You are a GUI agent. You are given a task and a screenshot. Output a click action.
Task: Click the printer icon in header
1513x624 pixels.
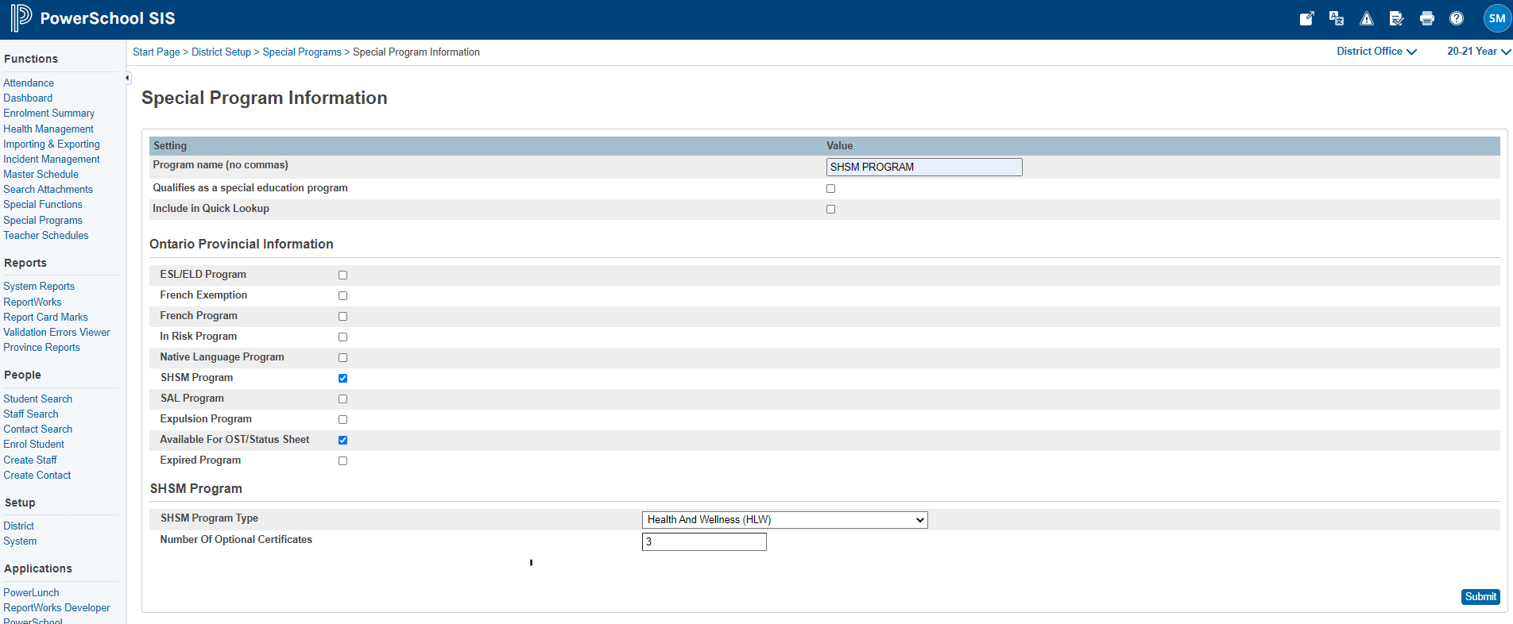click(x=1427, y=18)
